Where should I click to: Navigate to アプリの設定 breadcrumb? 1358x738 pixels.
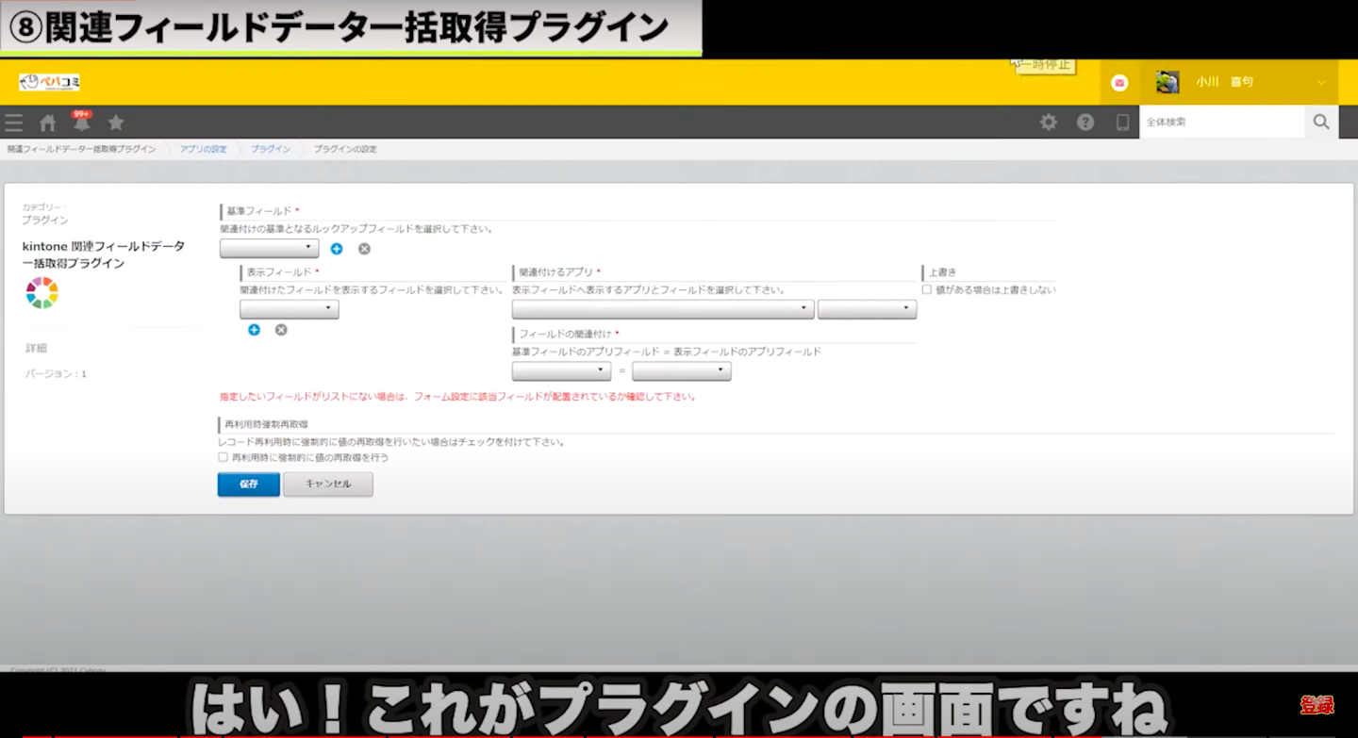pos(203,149)
